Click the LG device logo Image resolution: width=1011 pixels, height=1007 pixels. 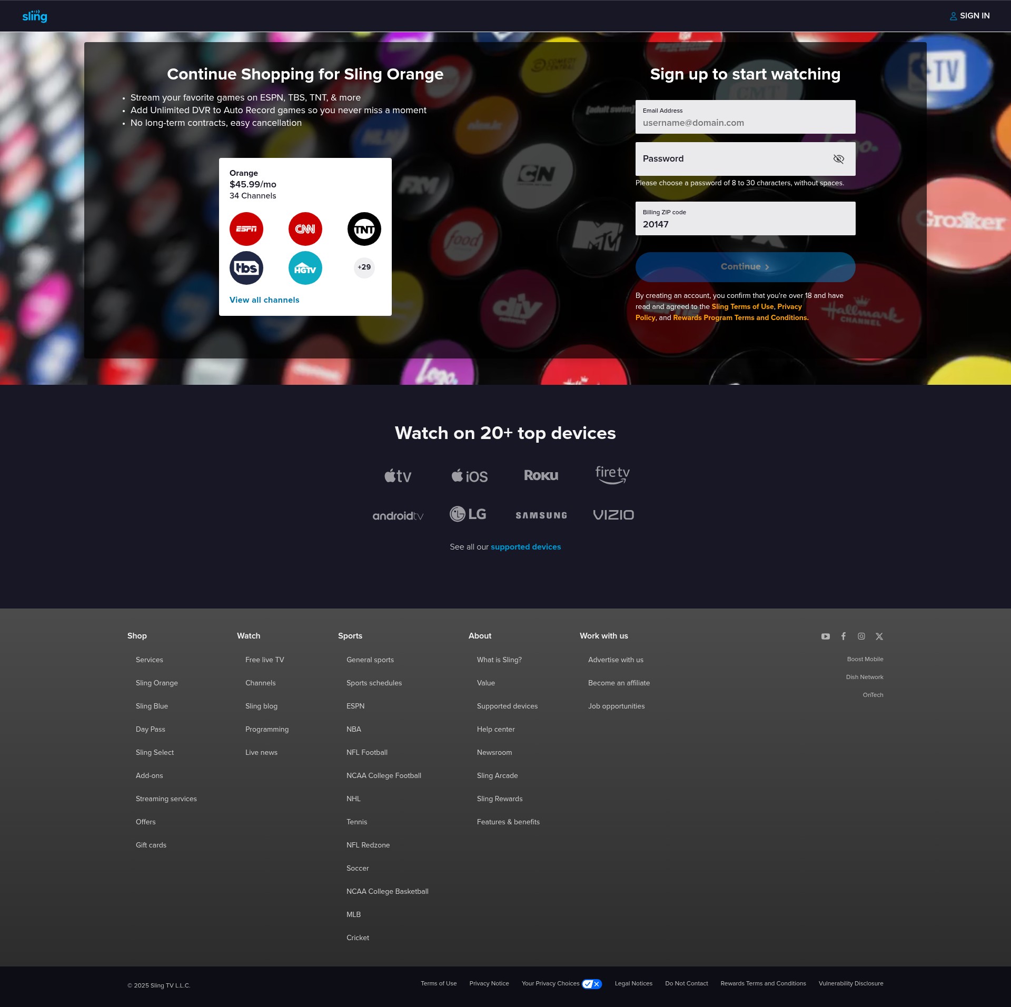point(468,514)
